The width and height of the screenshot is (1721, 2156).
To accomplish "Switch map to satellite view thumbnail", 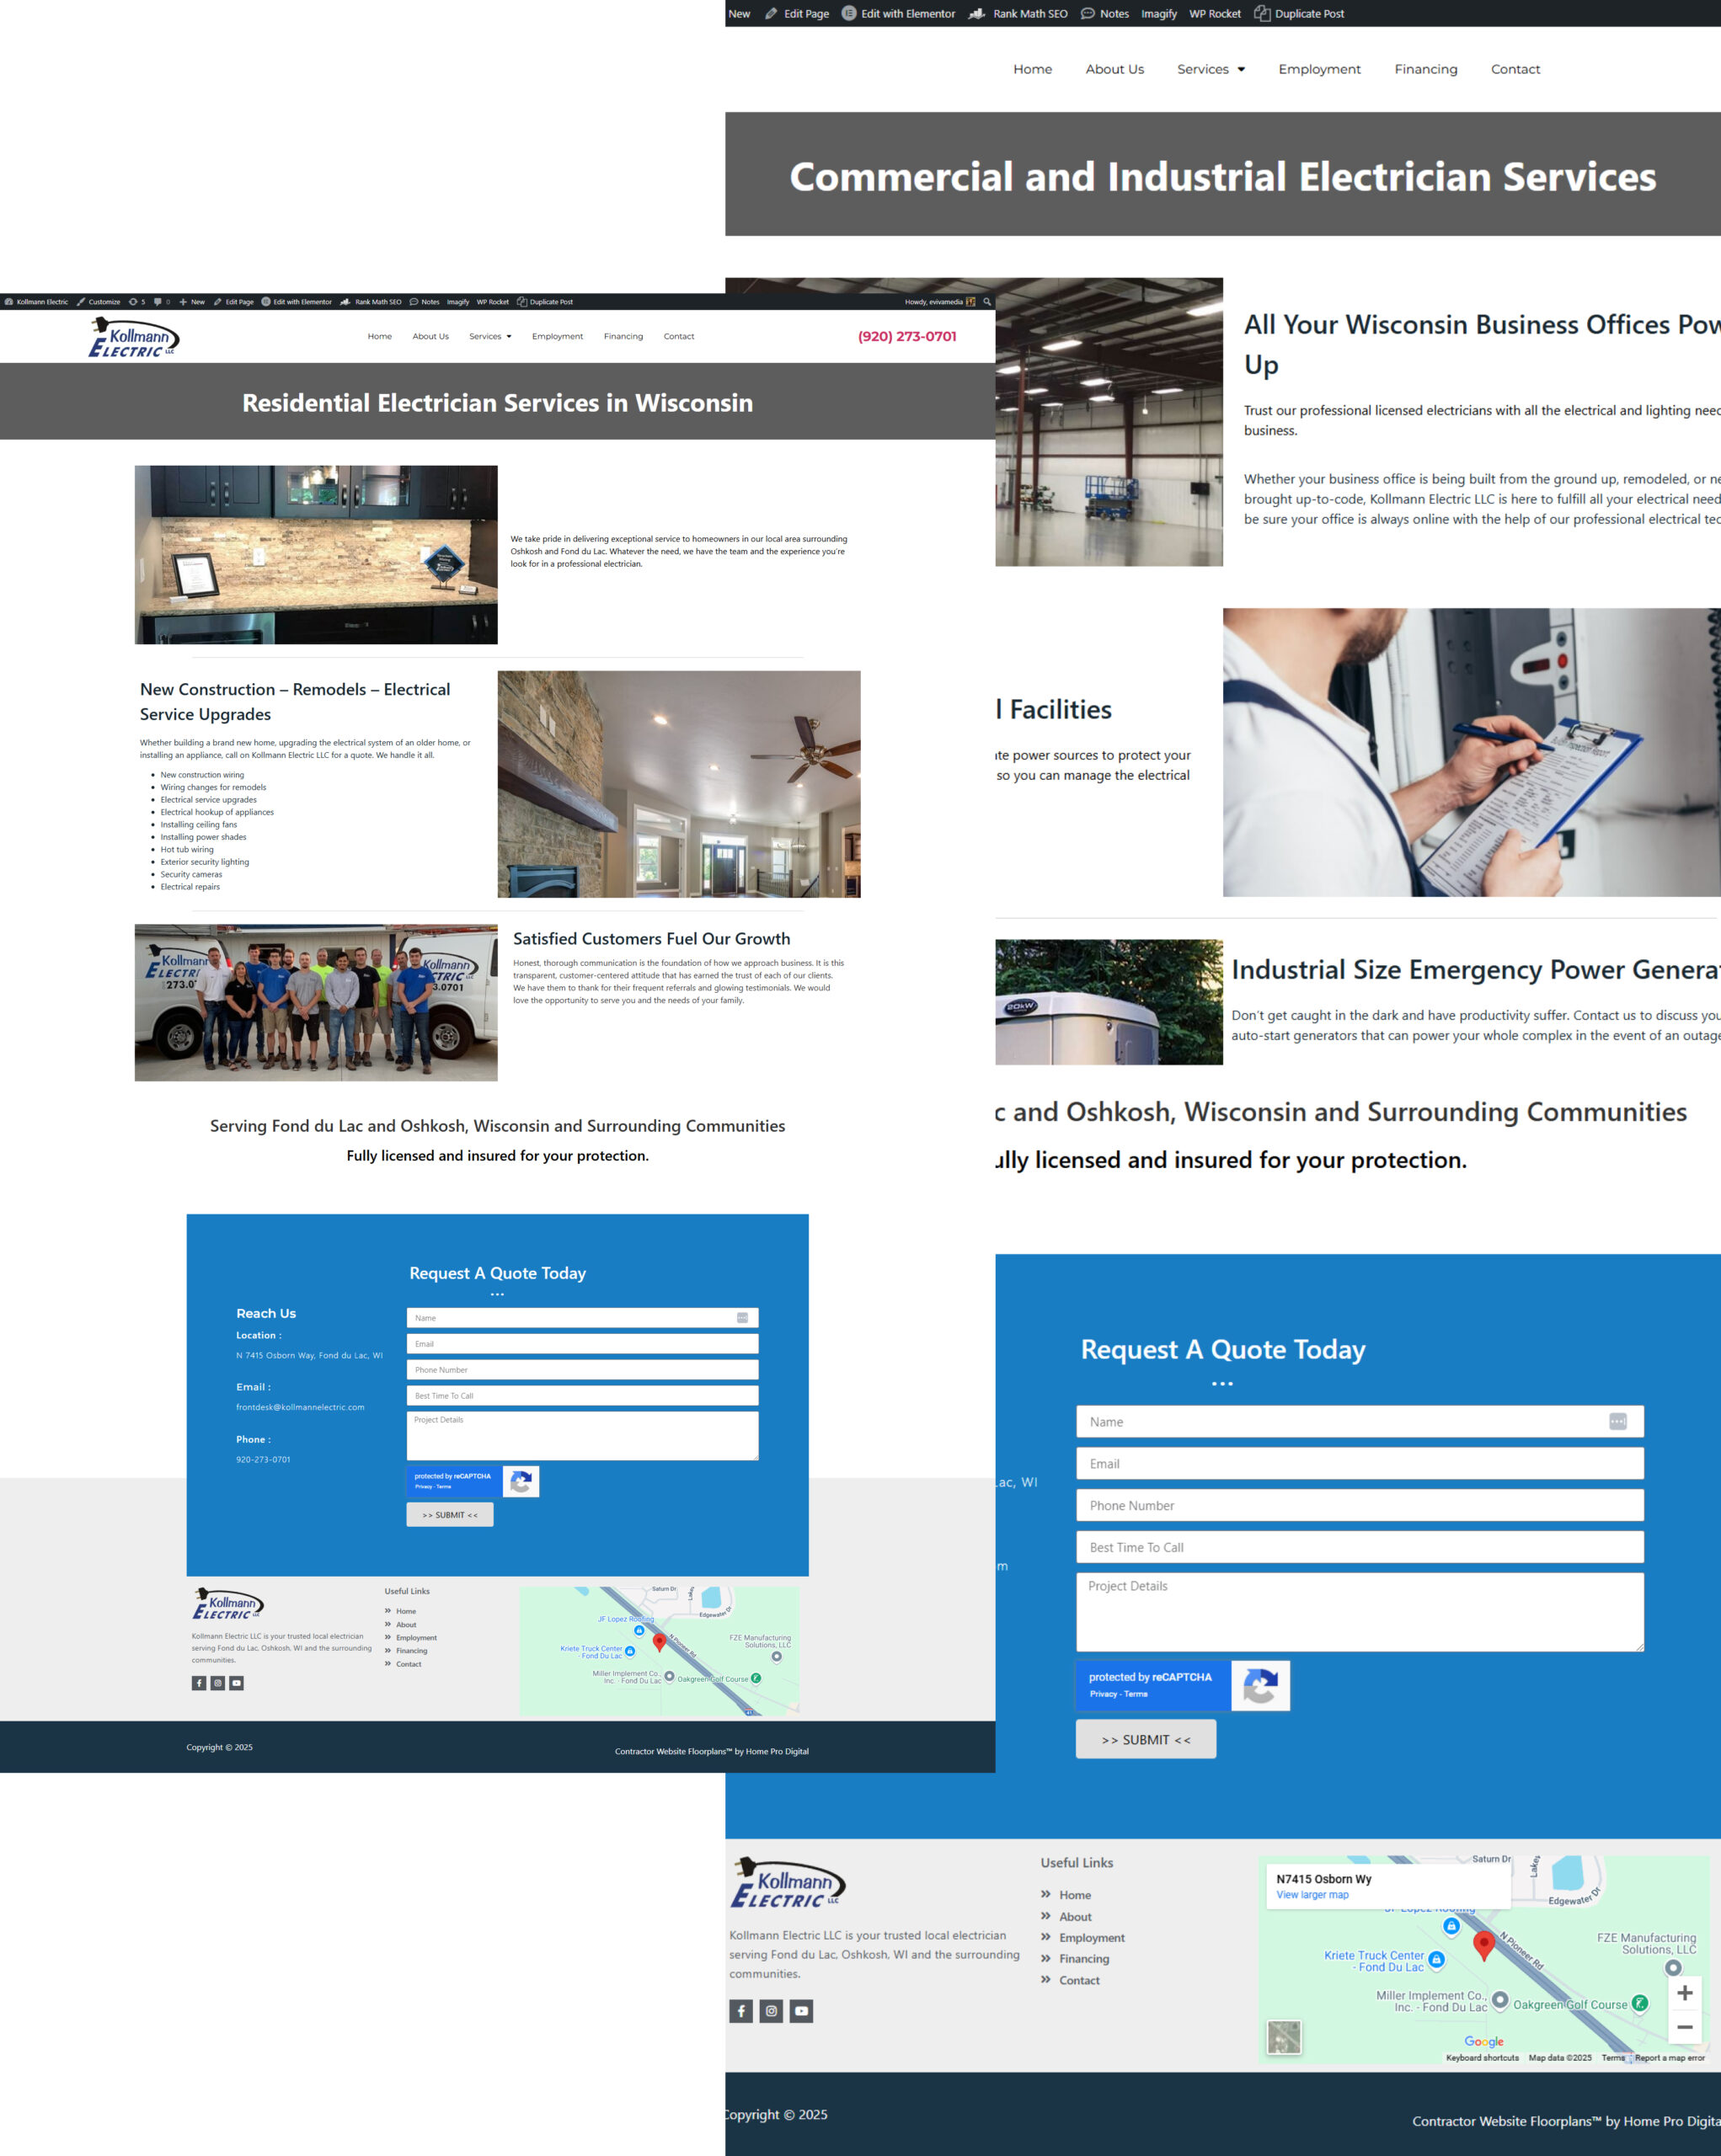I will (1284, 2037).
